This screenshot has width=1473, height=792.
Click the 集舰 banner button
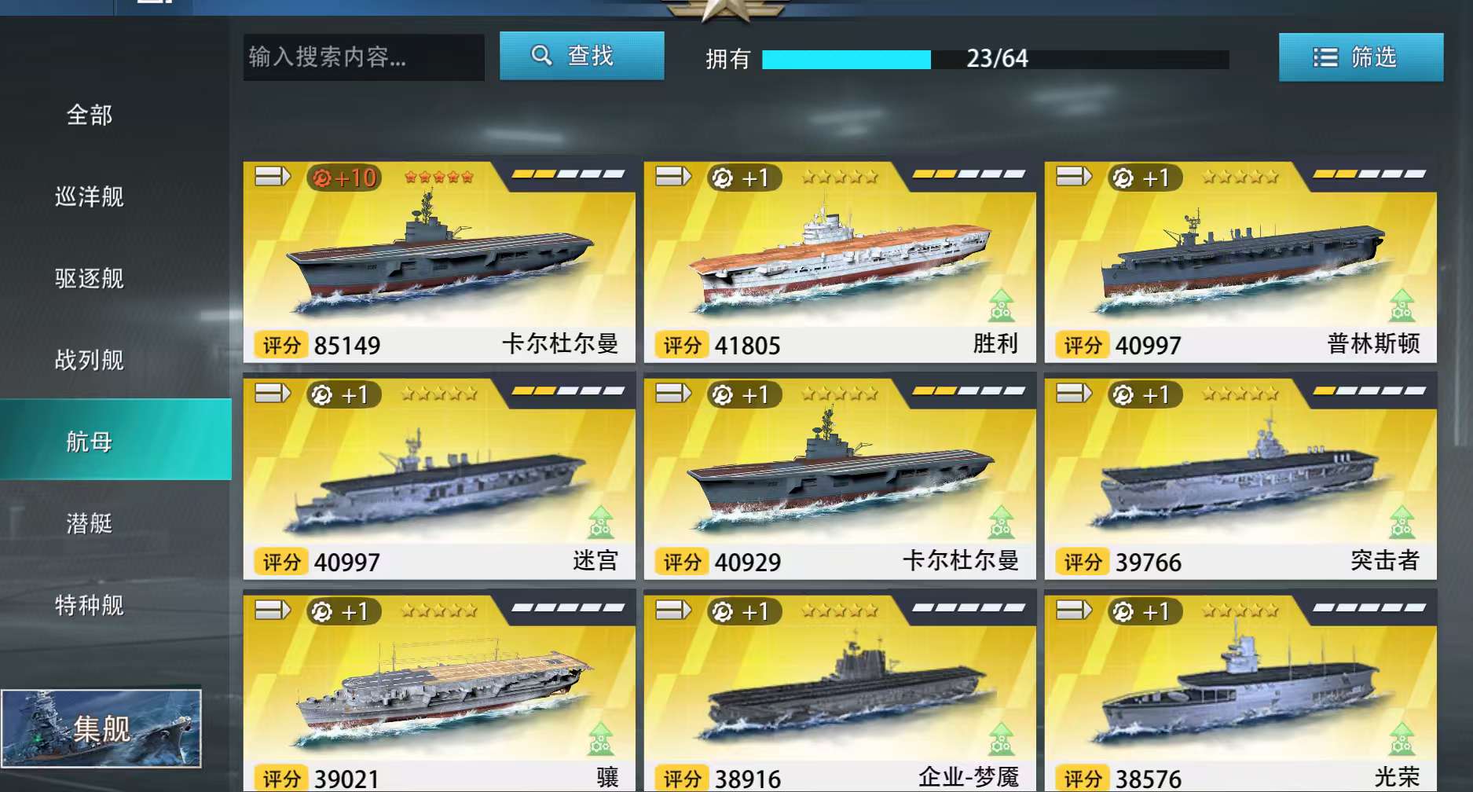click(x=101, y=728)
